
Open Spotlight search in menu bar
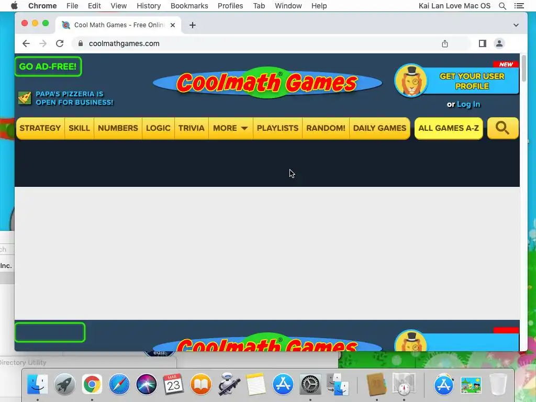click(502, 6)
